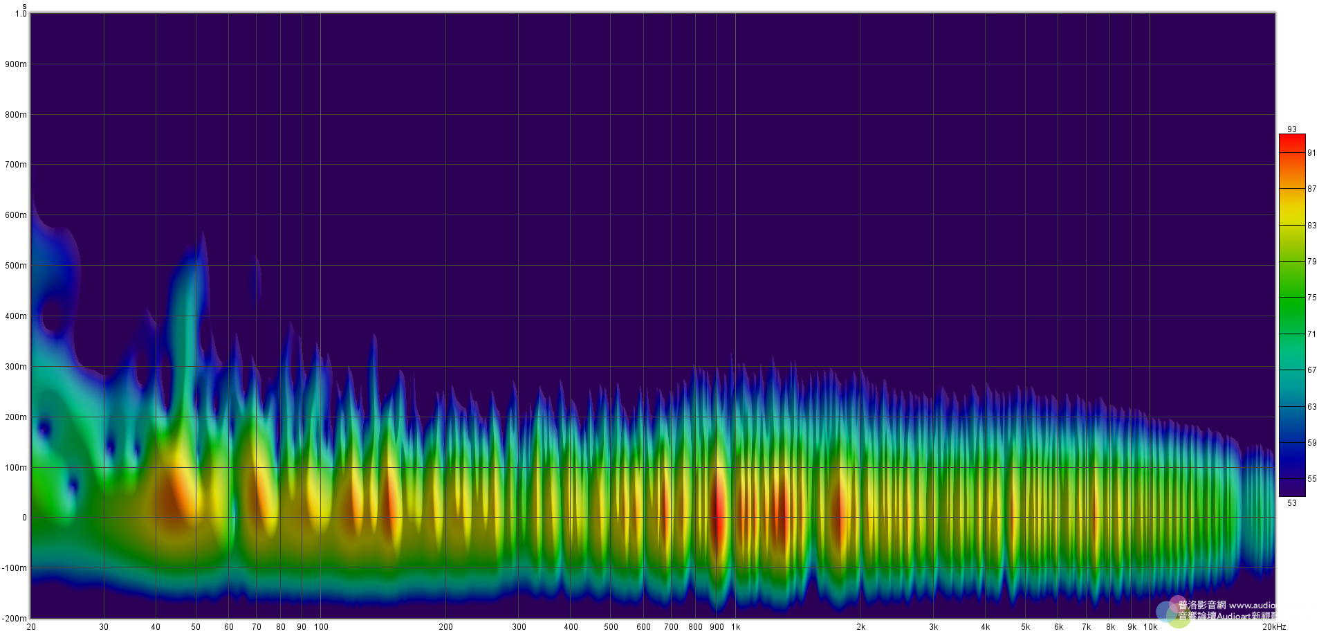
Task: Pick the 50 Hz frequency-axis label
Action: pos(196,627)
